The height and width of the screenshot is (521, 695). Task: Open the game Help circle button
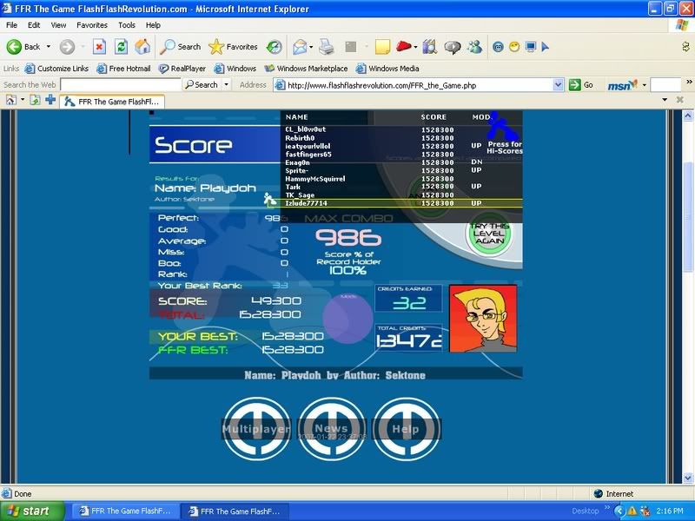406,429
